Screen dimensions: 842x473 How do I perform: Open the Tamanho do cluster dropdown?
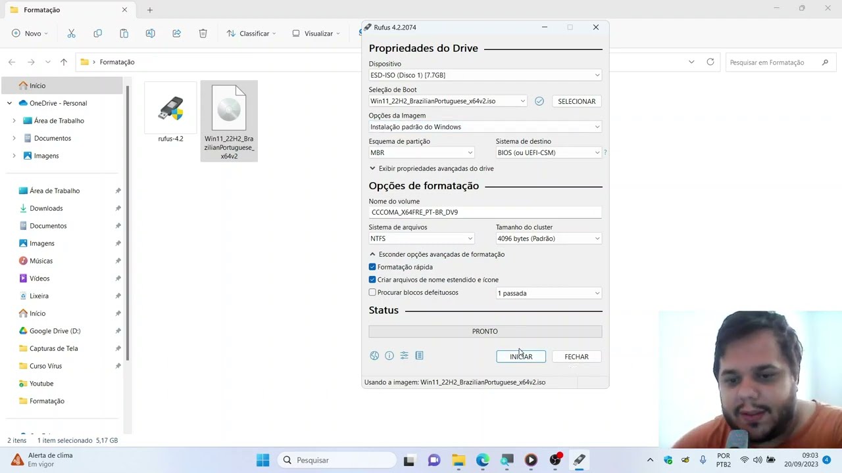[549, 238]
